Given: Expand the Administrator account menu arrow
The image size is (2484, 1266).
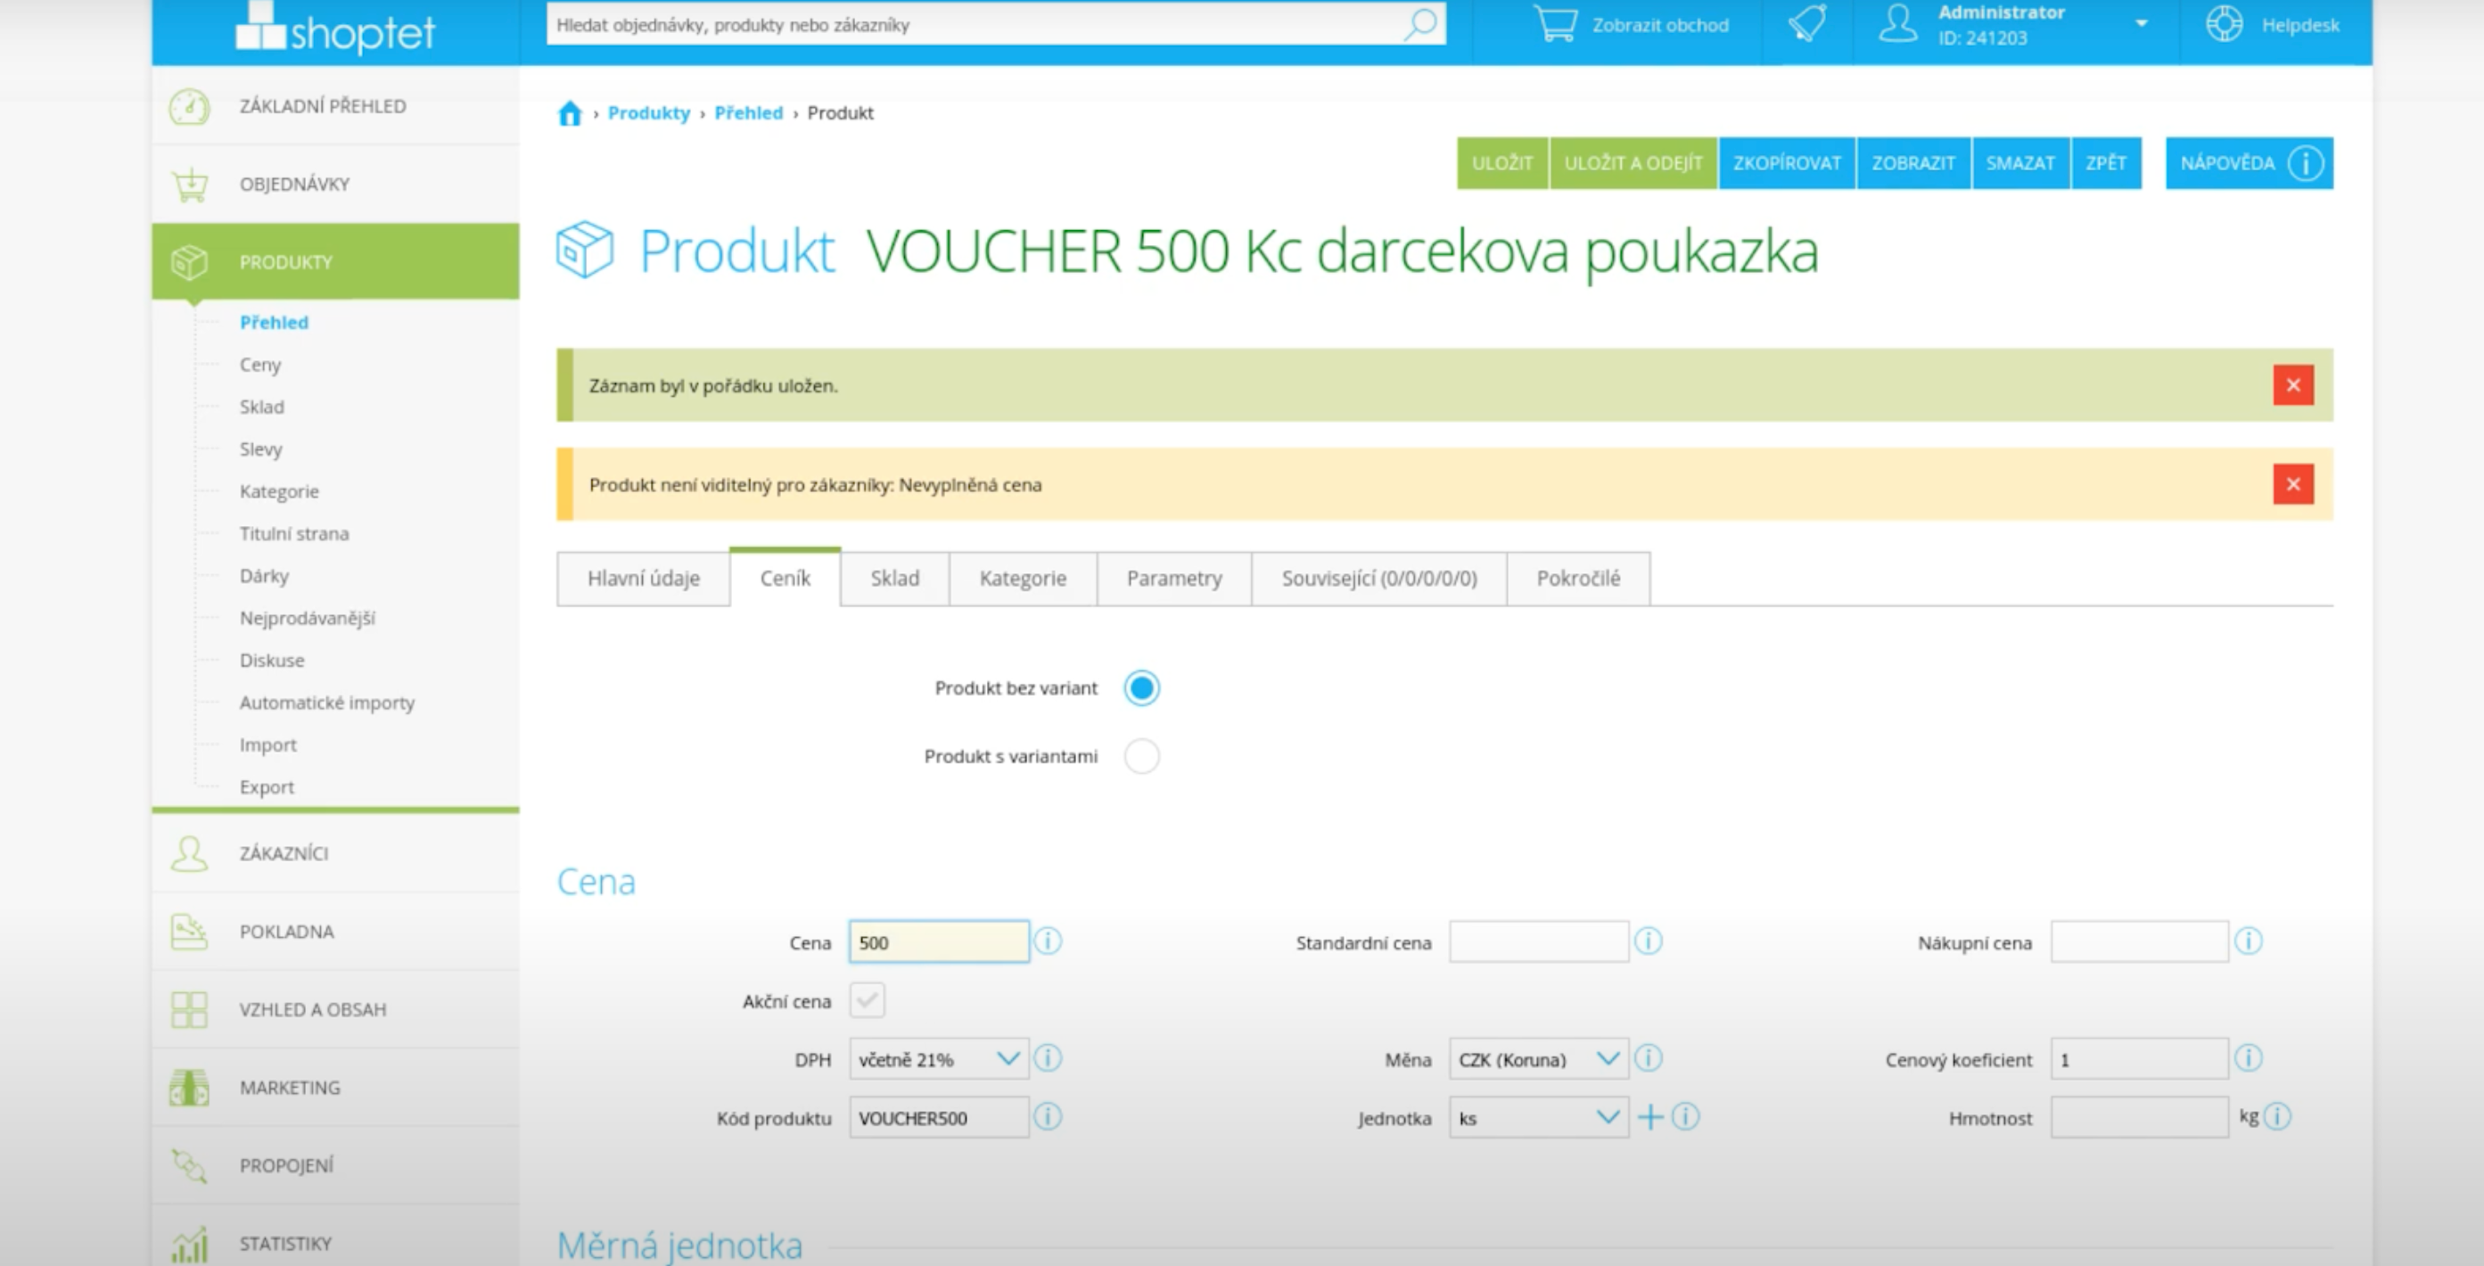Looking at the screenshot, I should pyautogui.click(x=2142, y=23).
